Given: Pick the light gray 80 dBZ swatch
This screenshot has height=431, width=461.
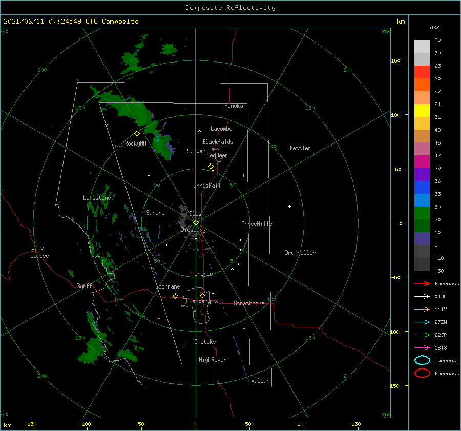Looking at the screenshot, I should click(x=422, y=47).
